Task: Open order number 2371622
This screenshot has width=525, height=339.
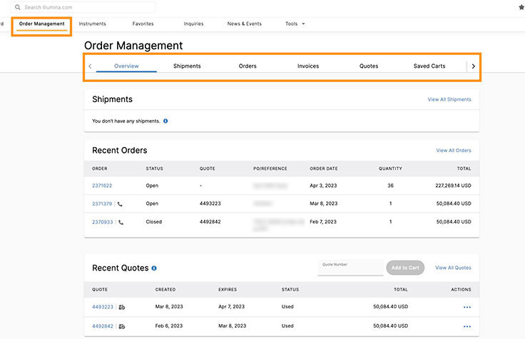Action: 102,186
